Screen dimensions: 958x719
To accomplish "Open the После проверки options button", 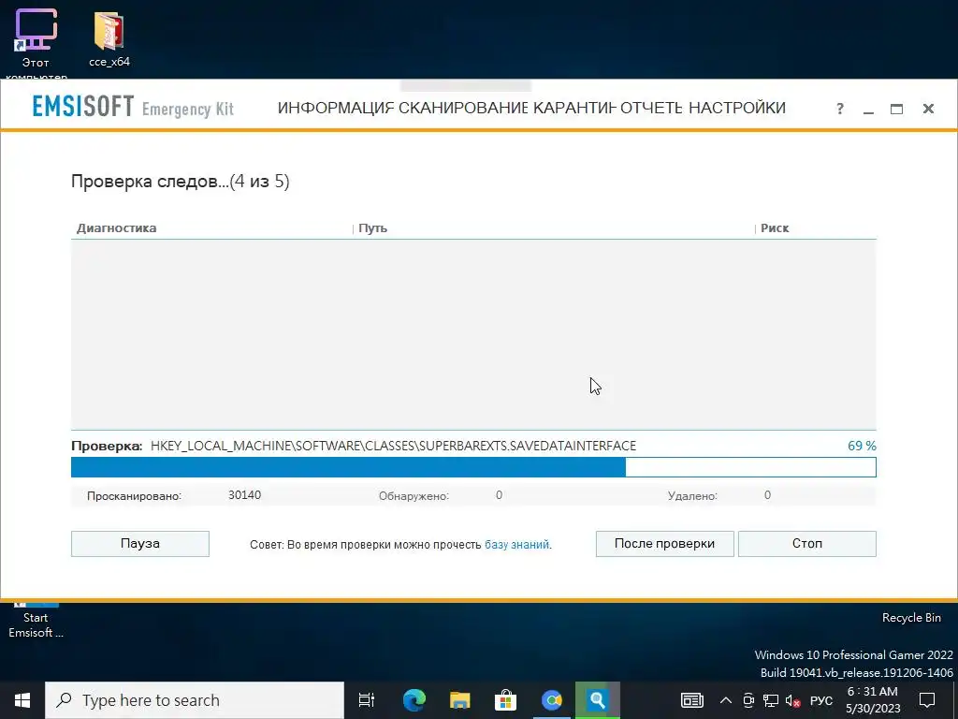I will tap(665, 544).
